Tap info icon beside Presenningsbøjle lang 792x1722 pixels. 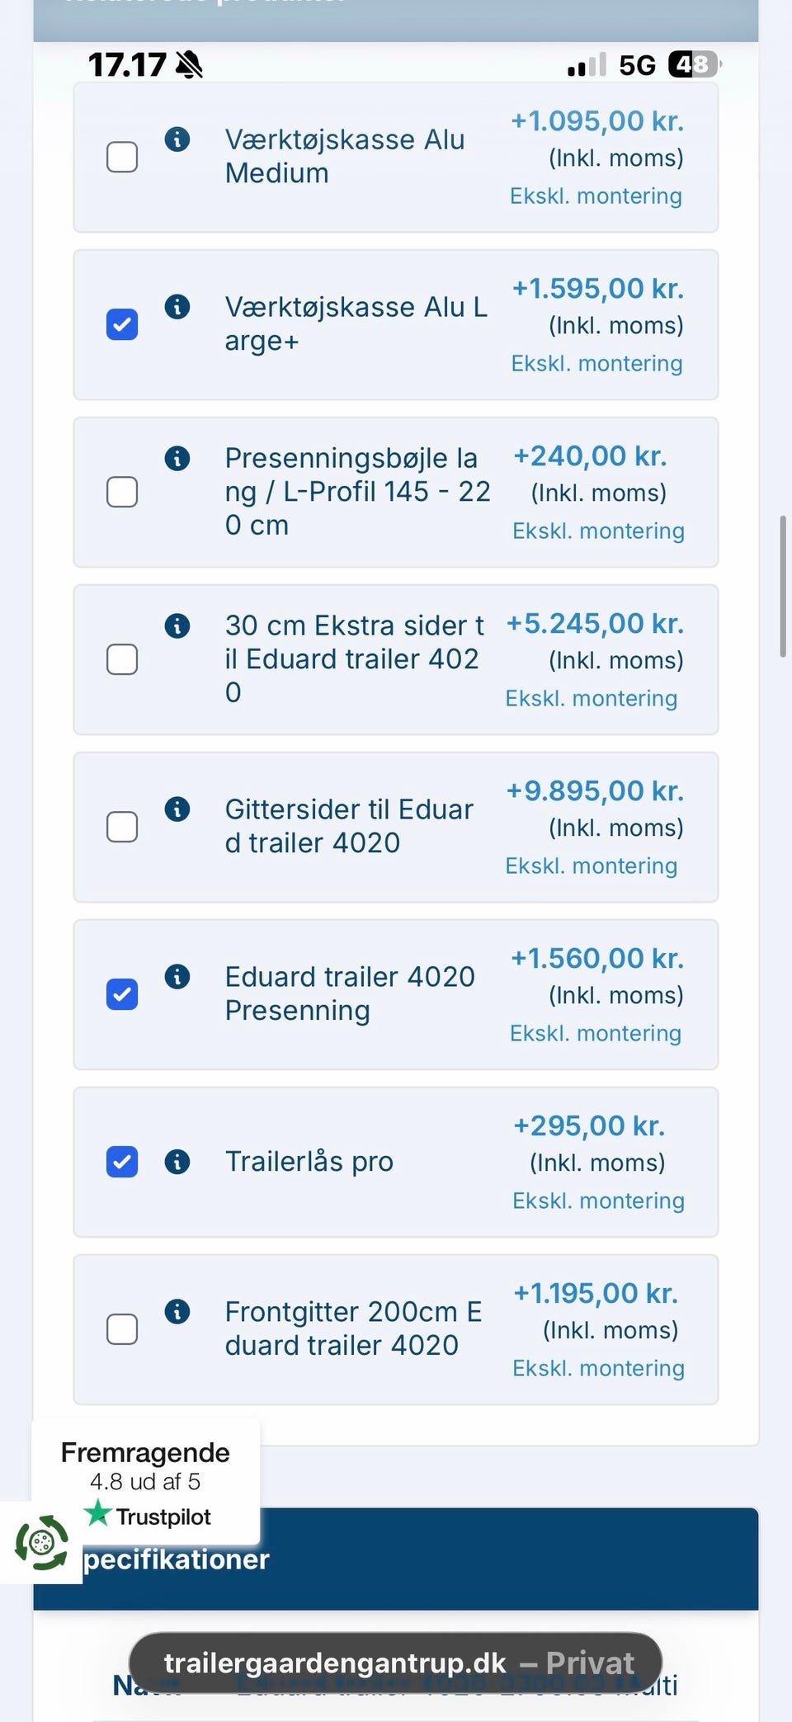[x=177, y=458]
